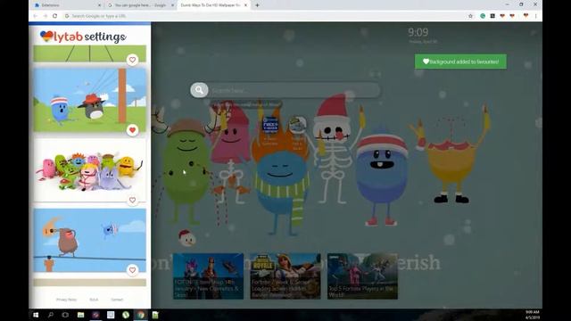Open File Explorer from the taskbar

point(81,315)
